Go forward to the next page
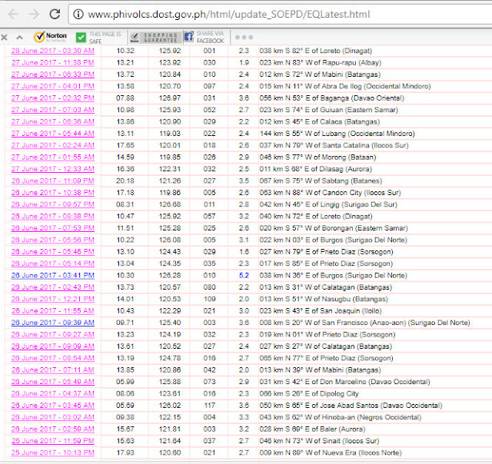492x464 pixels. coord(34,14)
